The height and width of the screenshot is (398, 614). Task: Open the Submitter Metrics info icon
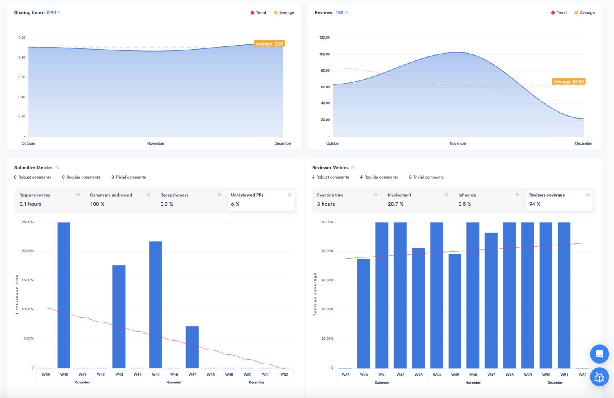[57, 167]
